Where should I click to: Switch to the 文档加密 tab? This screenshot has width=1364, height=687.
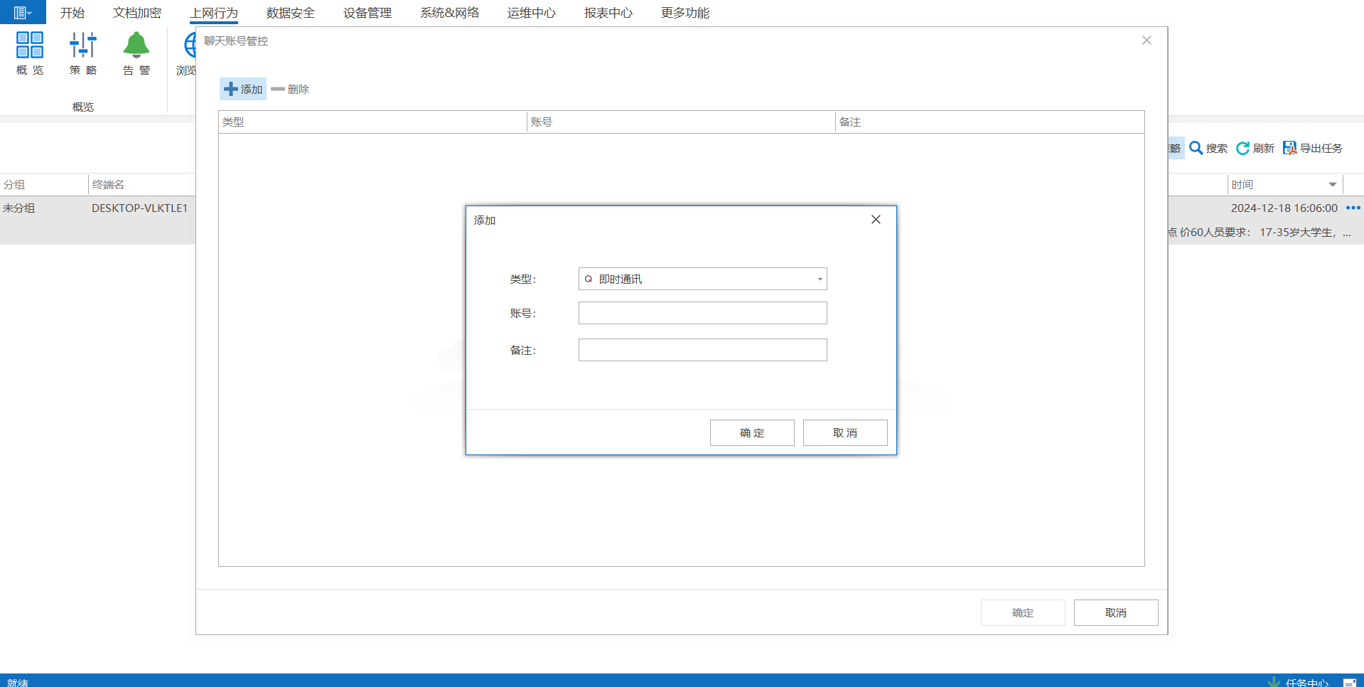point(137,13)
